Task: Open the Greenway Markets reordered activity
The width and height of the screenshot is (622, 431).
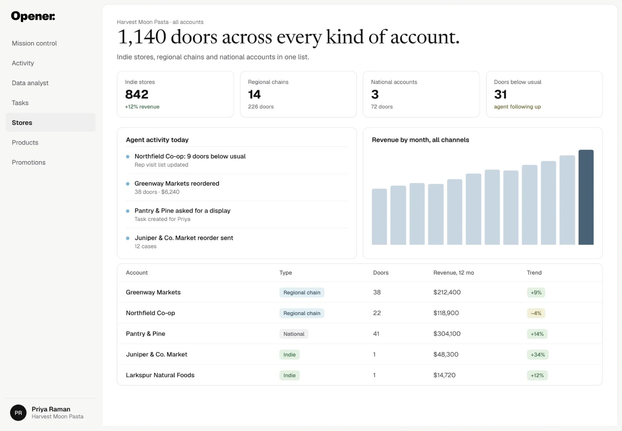Action: tap(237, 187)
